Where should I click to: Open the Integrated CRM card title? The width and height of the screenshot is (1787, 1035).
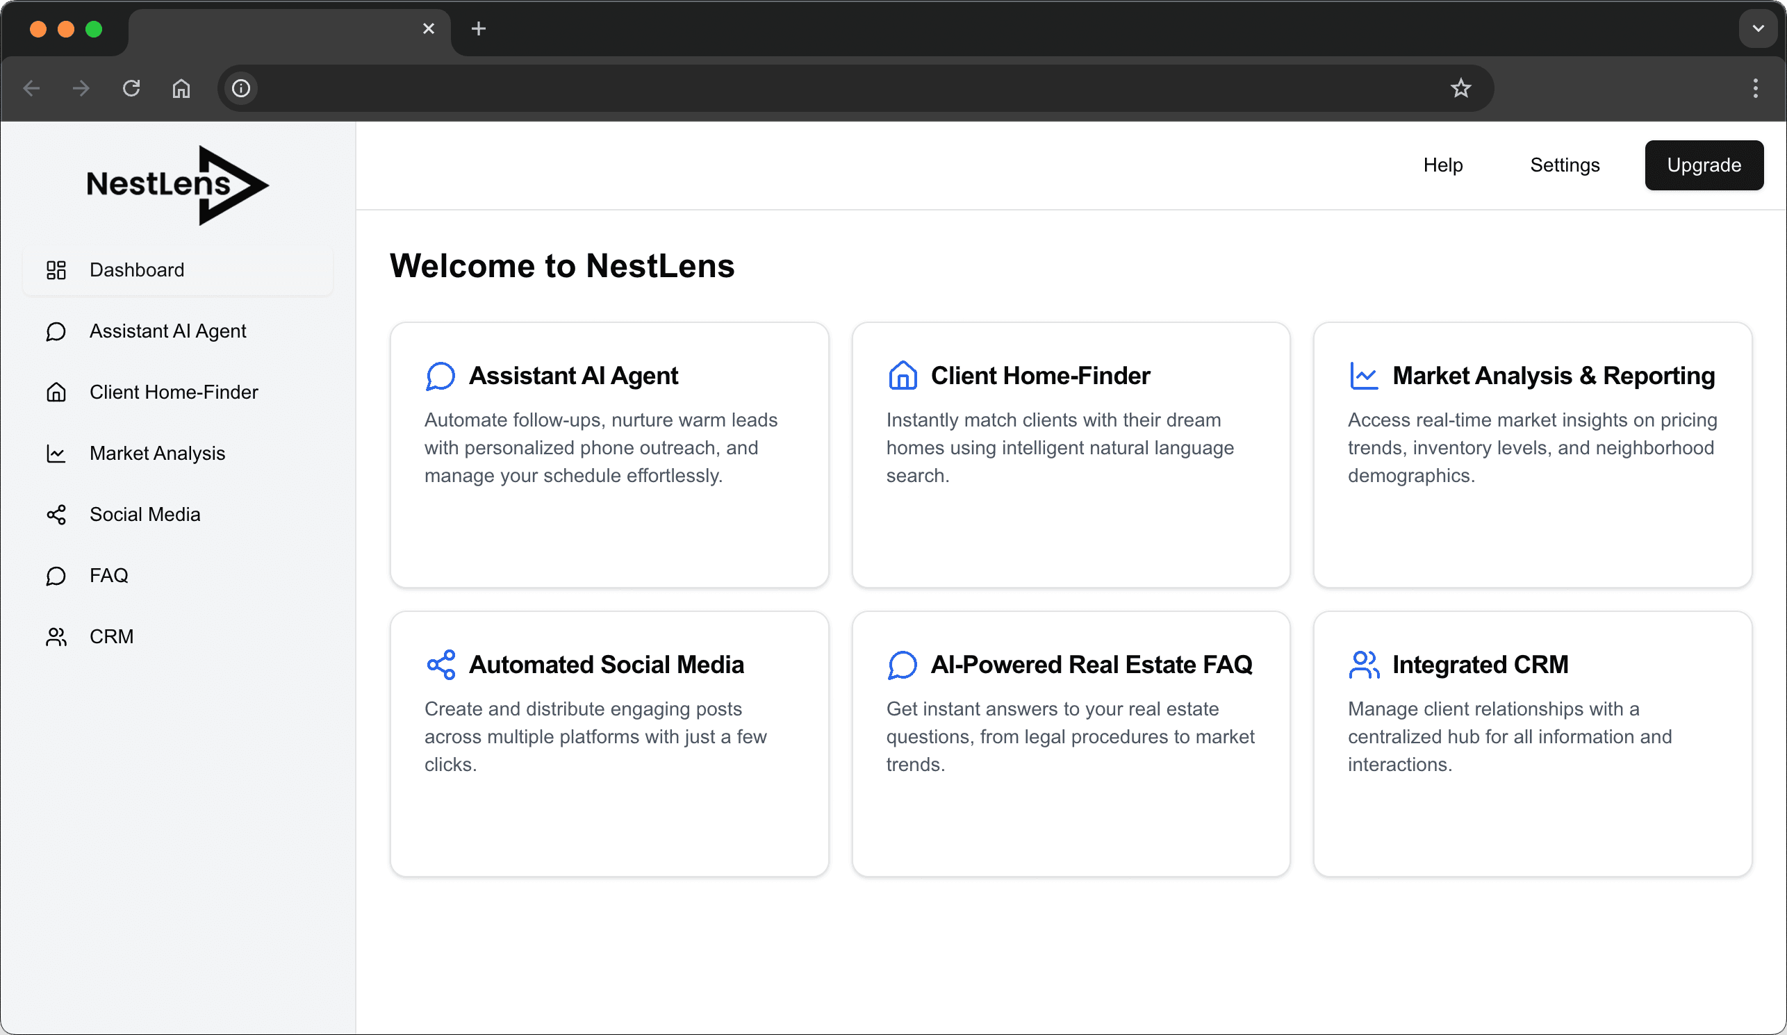pyautogui.click(x=1480, y=665)
